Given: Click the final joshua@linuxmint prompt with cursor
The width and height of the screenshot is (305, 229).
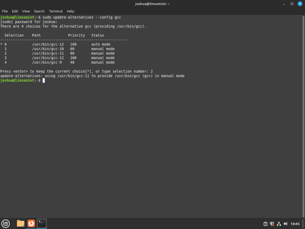Looking at the screenshot, I should point(22,81).
